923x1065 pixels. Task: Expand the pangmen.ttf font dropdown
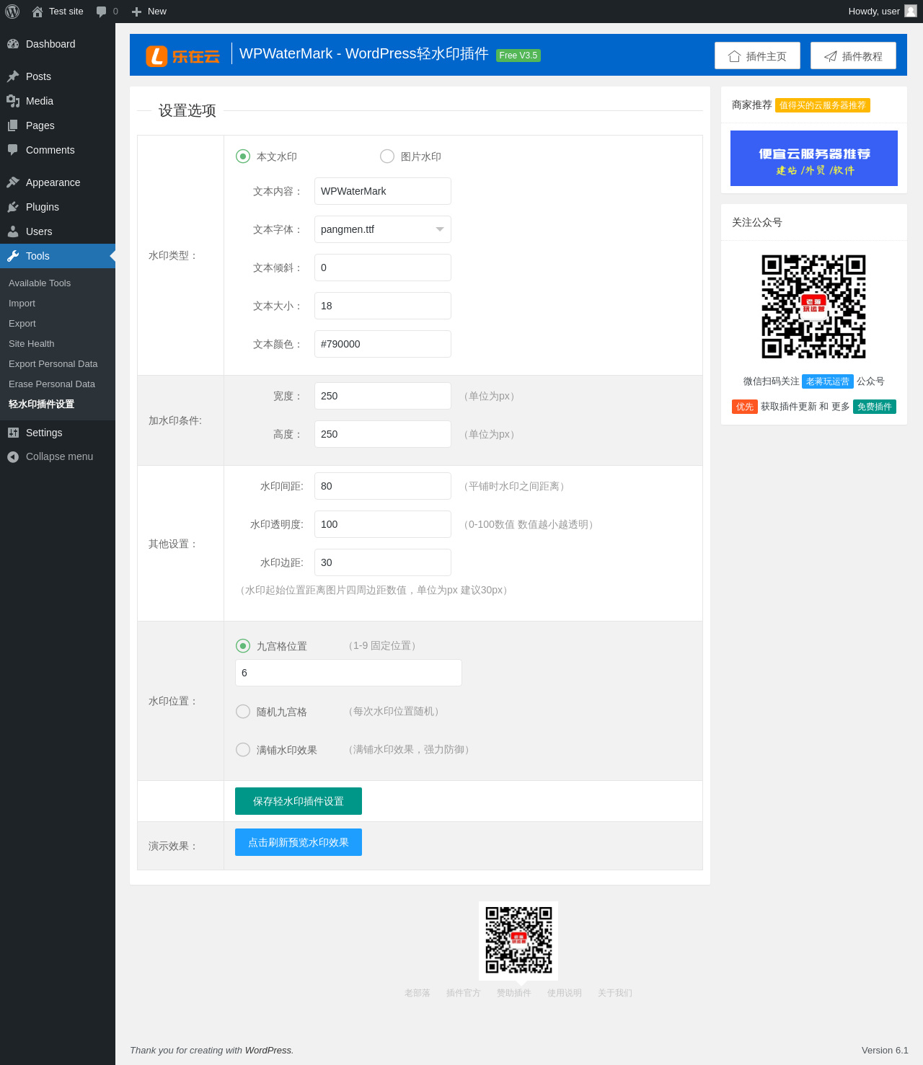[x=383, y=229]
